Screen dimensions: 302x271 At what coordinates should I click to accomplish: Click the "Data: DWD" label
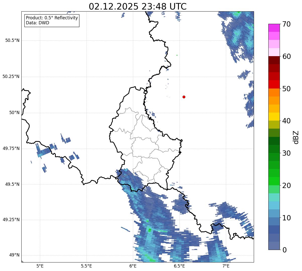37,23
